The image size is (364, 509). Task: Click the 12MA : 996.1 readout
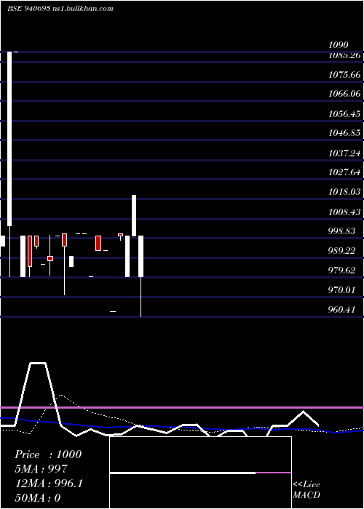coord(49,484)
